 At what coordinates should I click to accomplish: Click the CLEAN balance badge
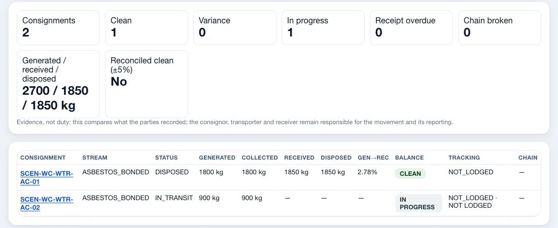click(x=410, y=174)
